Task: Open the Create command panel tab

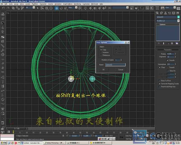Action: point(157,13)
